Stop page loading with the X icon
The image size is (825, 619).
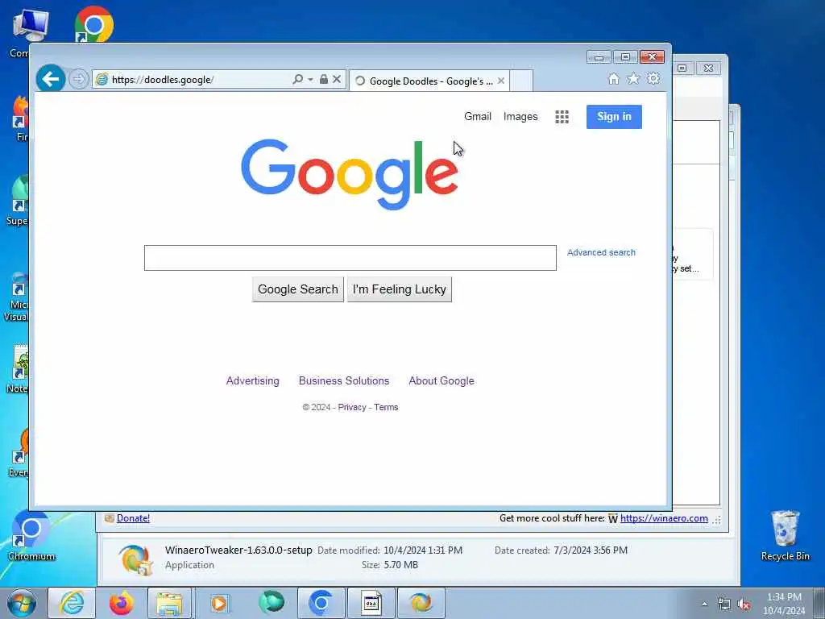click(337, 79)
